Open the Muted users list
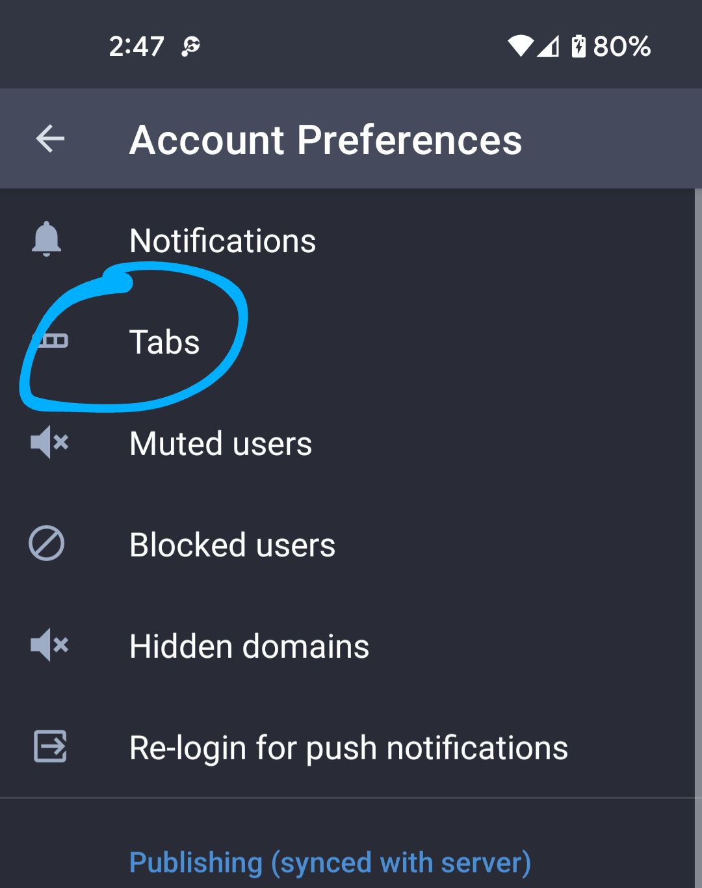 [220, 444]
